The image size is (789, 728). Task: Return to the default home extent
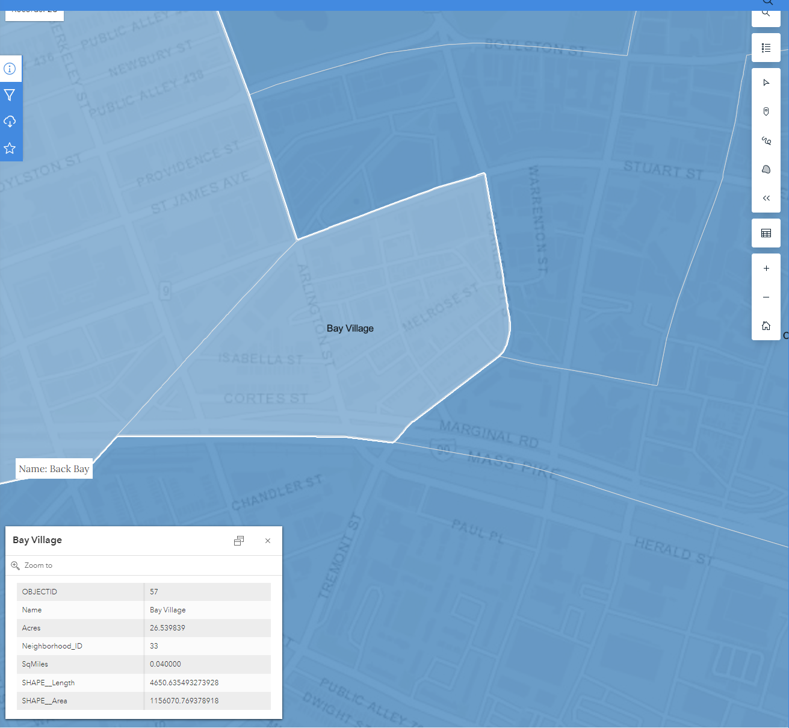click(x=766, y=326)
